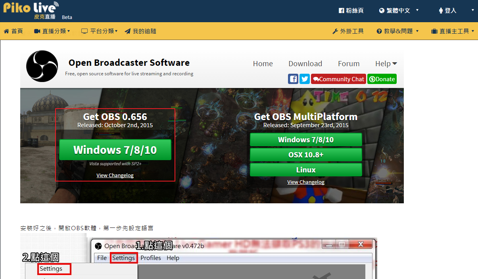478x279 pixels.
Task: Open View Changelog under Get OBS 0.656
Action: pyautogui.click(x=115, y=175)
